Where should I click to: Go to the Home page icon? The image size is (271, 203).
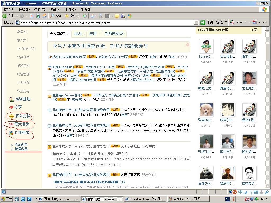tap(44, 16)
